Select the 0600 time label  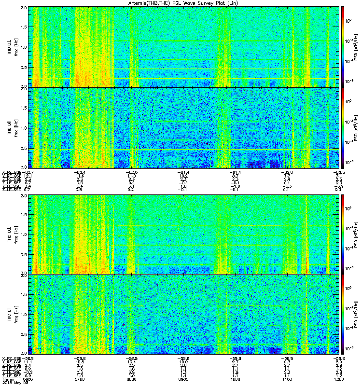pyautogui.click(x=28, y=379)
